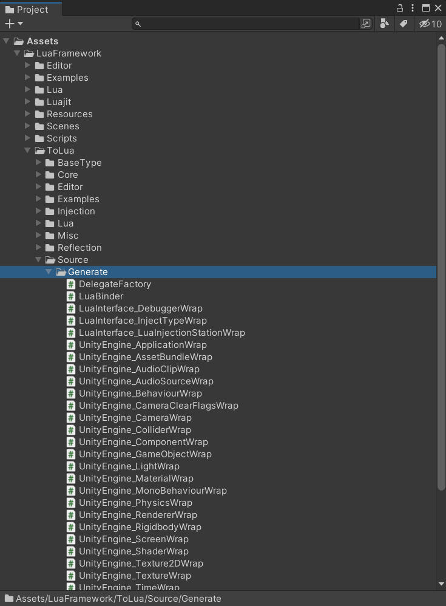Click UnityEngine_LightWrap script icon
Viewport: 446px width, 606px height.
[71, 466]
